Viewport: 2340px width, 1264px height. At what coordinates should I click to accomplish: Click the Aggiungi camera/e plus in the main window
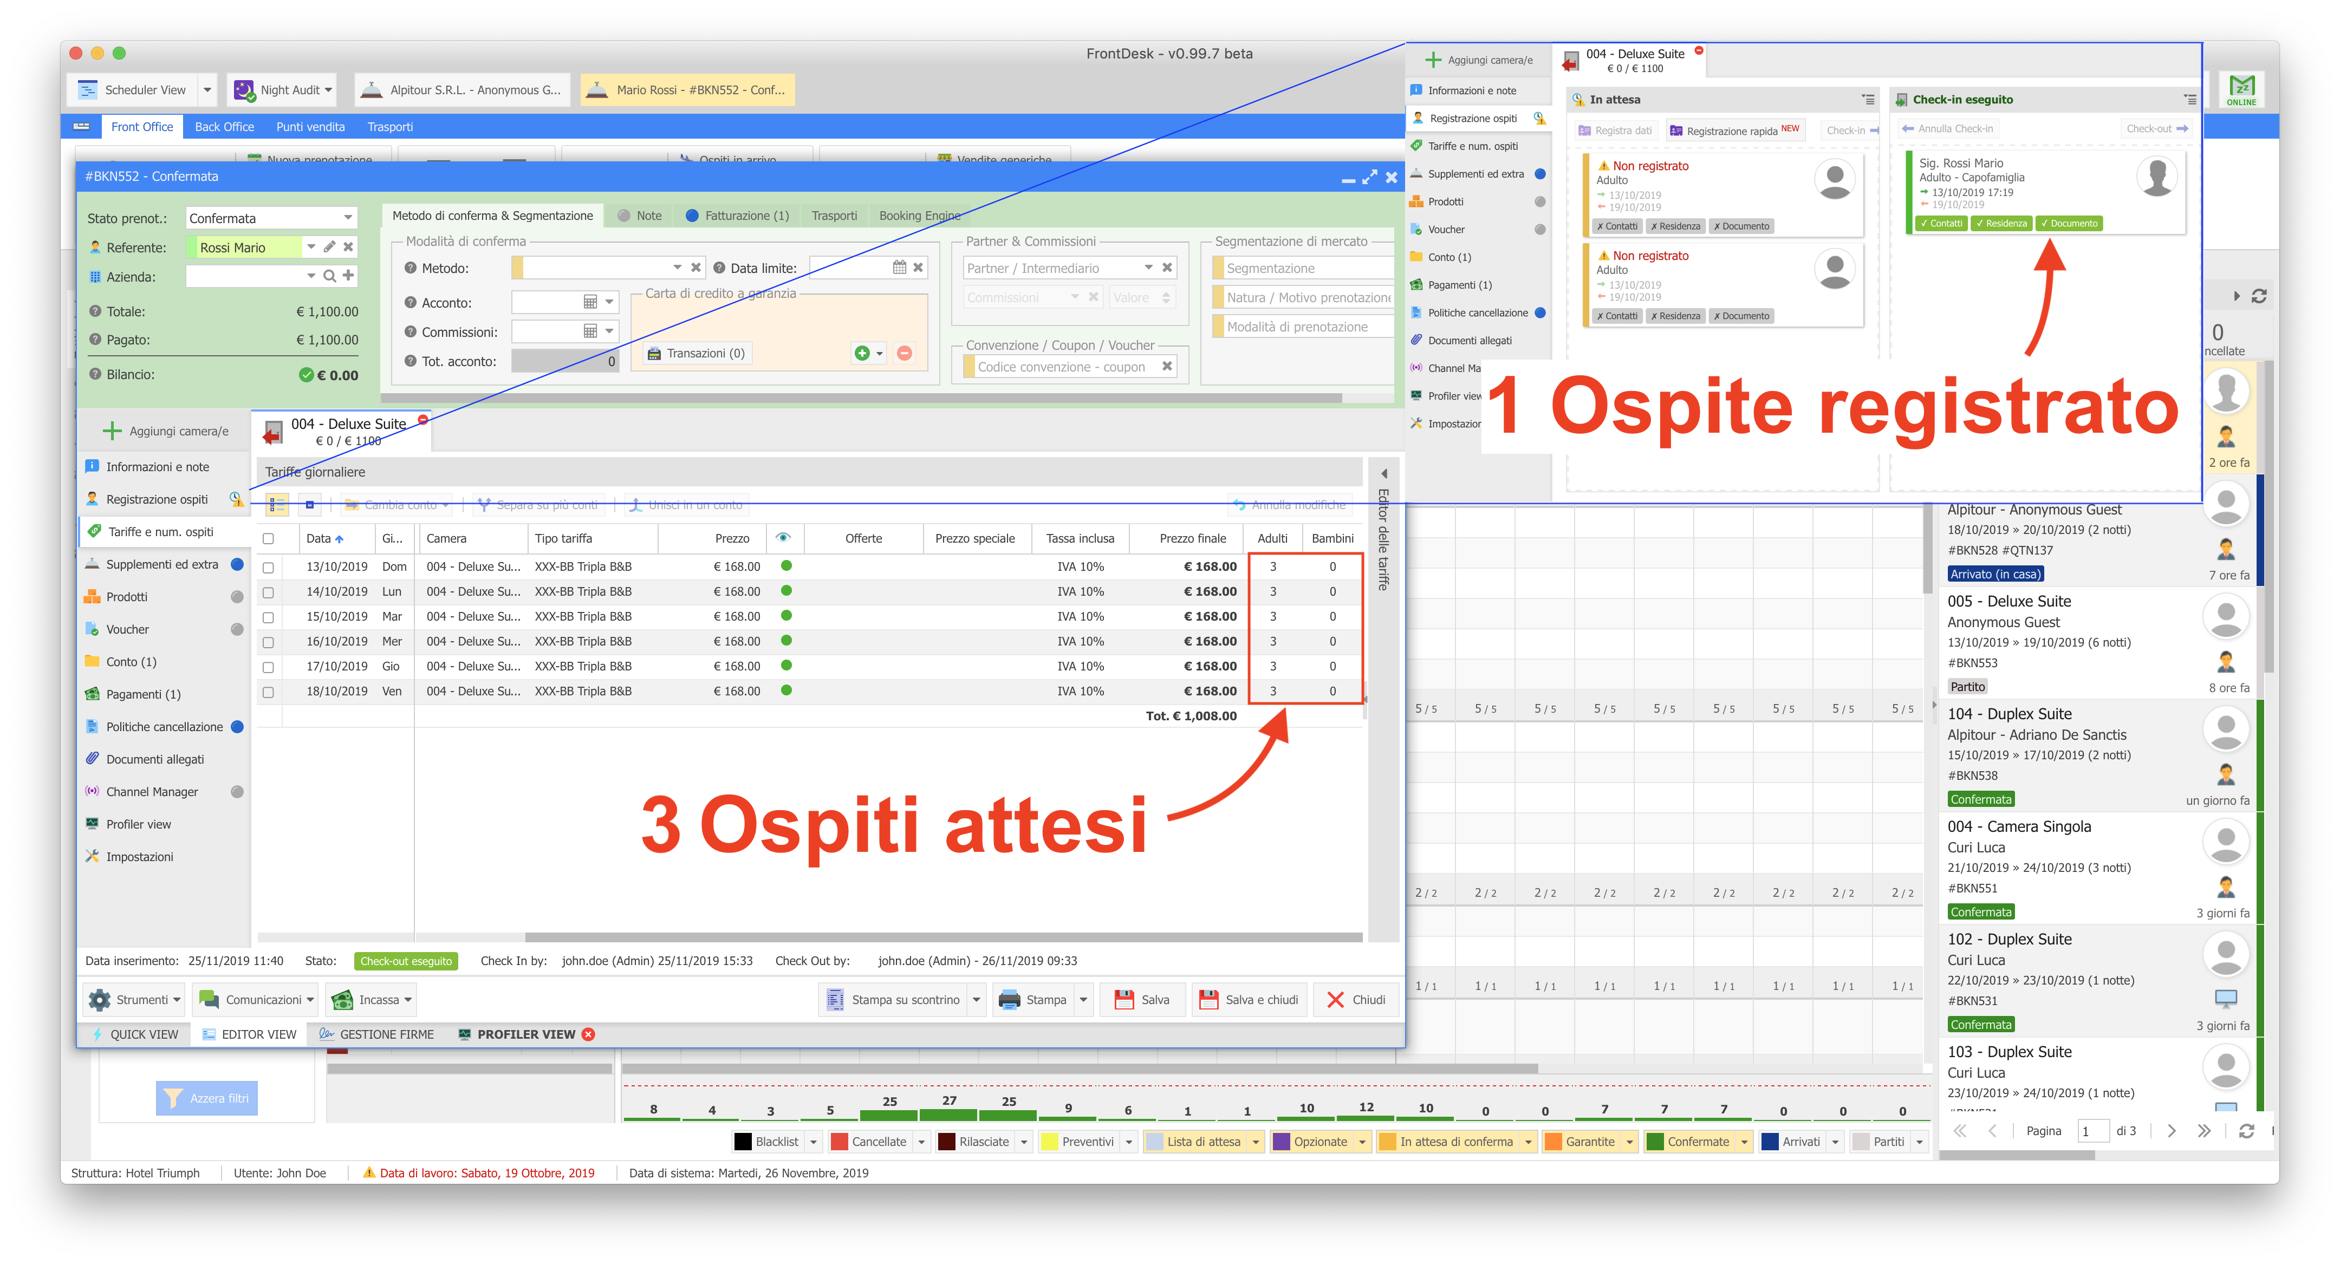tap(113, 431)
